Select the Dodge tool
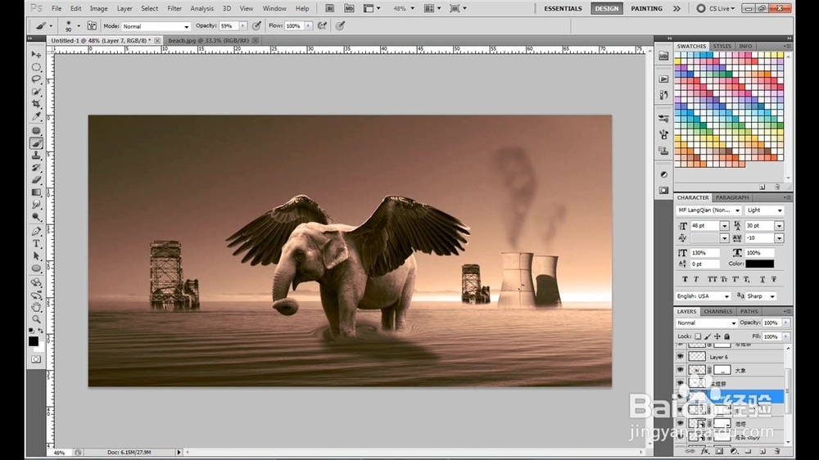819x460 pixels. point(36,217)
